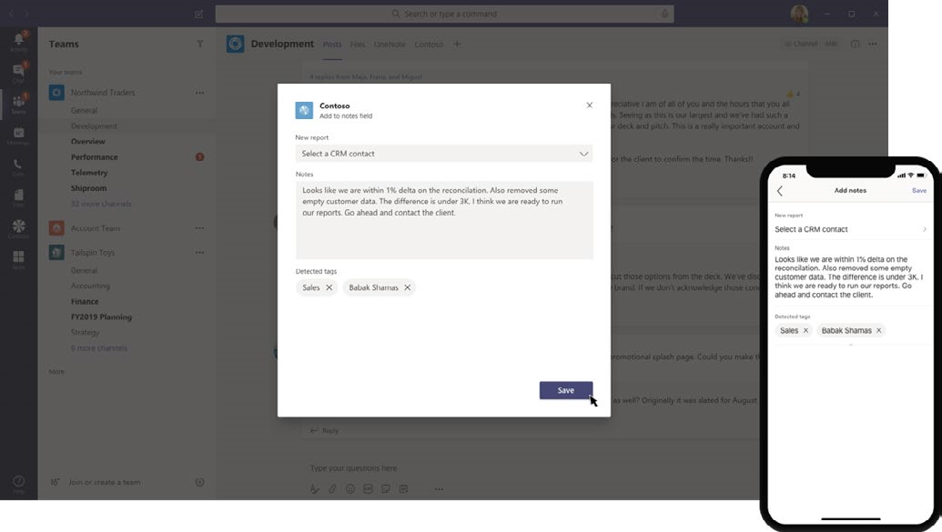The width and height of the screenshot is (942, 532).
Task: Open the Activity bell in left rail
Action: 18,41
